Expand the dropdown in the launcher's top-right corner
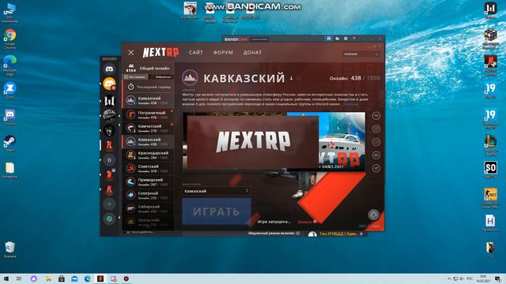This screenshot has width=506, height=284. pyautogui.click(x=361, y=54)
